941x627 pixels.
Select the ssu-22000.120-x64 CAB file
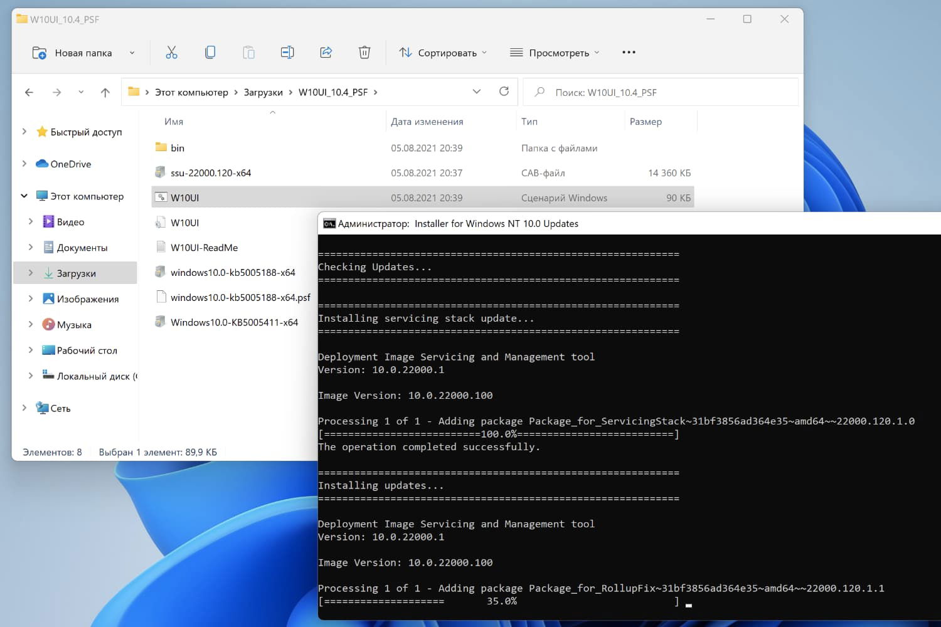click(x=211, y=173)
